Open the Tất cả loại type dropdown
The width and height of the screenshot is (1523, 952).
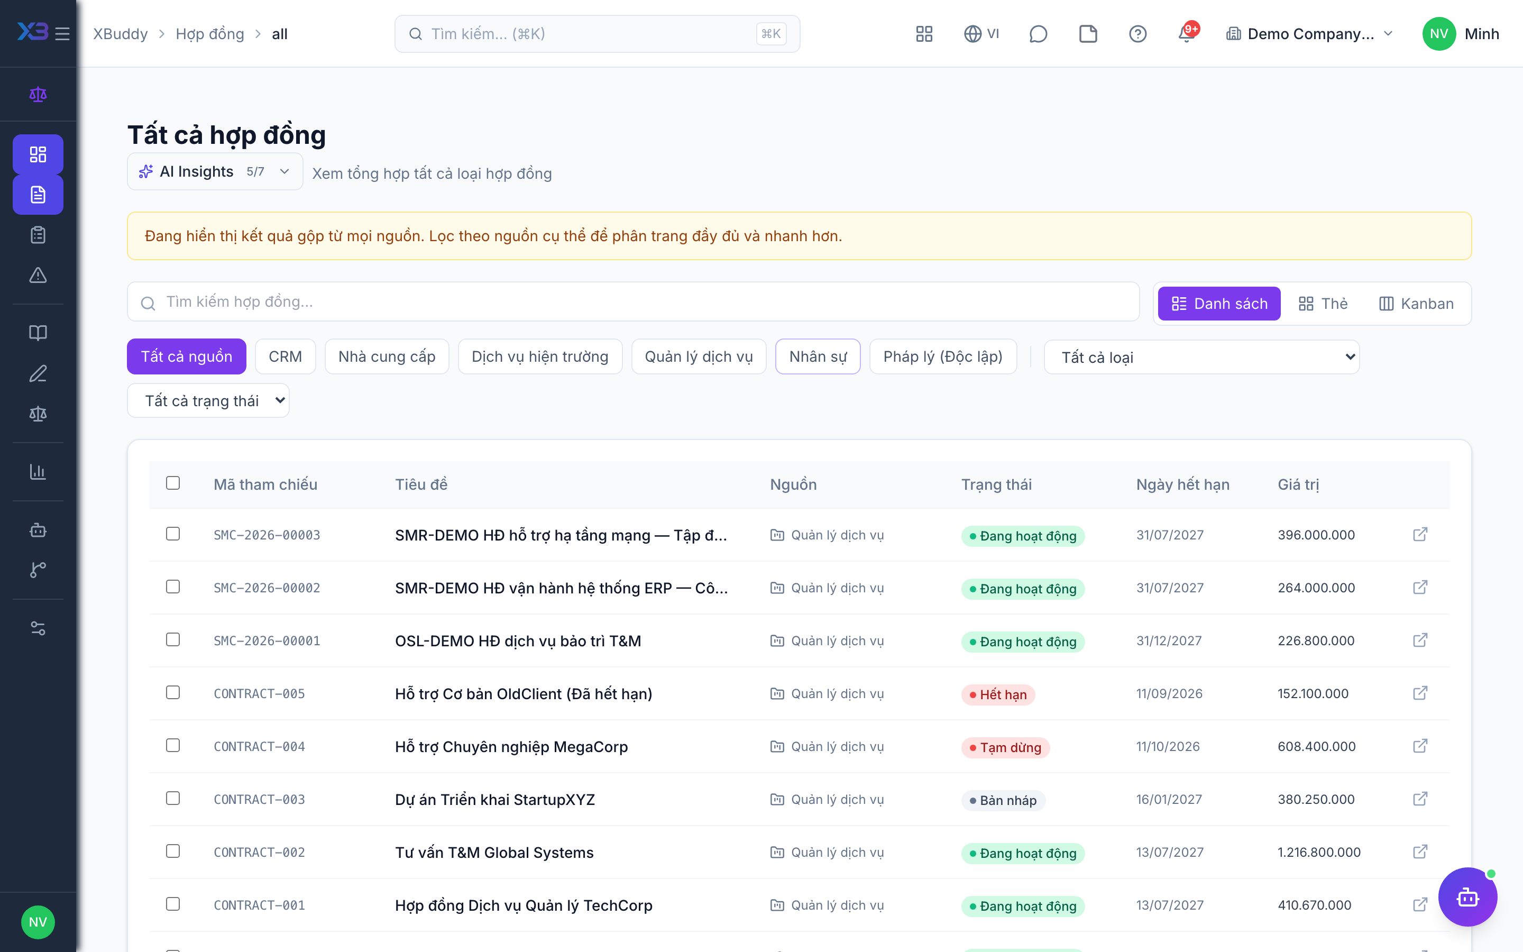click(x=1201, y=357)
